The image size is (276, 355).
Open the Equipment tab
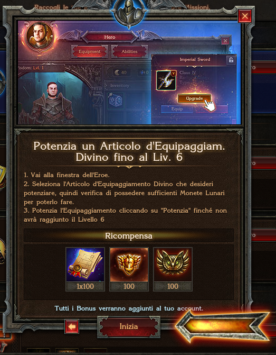tap(90, 52)
